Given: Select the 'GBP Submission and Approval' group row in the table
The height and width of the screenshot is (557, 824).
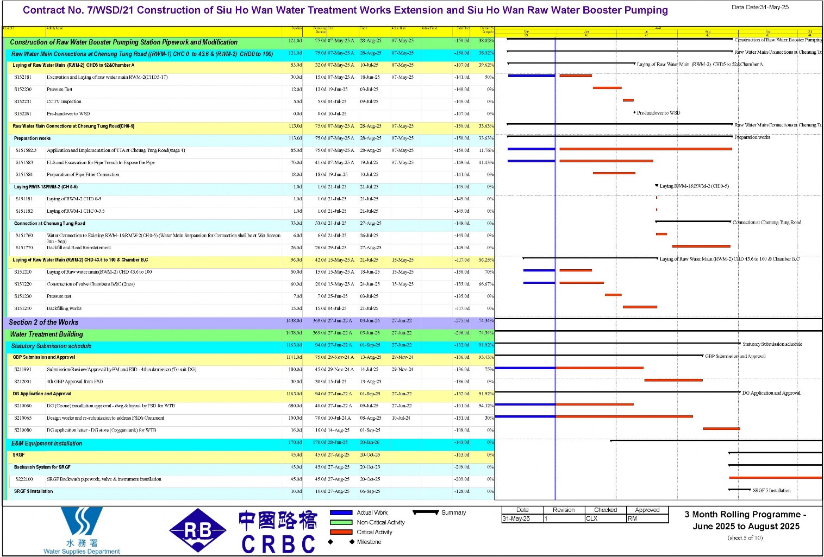Looking at the screenshot, I should click(250, 358).
